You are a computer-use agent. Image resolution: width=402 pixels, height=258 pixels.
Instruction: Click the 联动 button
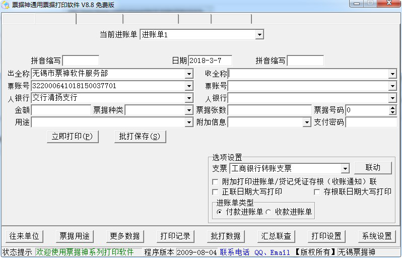[x=373, y=168]
